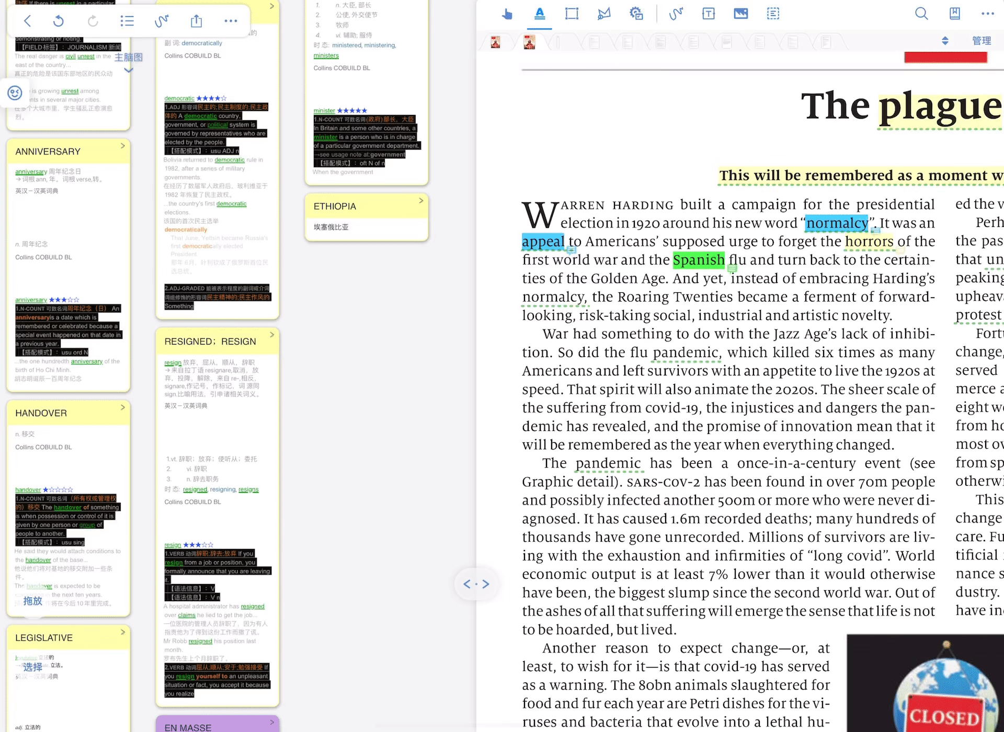Select handwriting tool in mind map toolbar
1004x732 pixels.
(162, 21)
